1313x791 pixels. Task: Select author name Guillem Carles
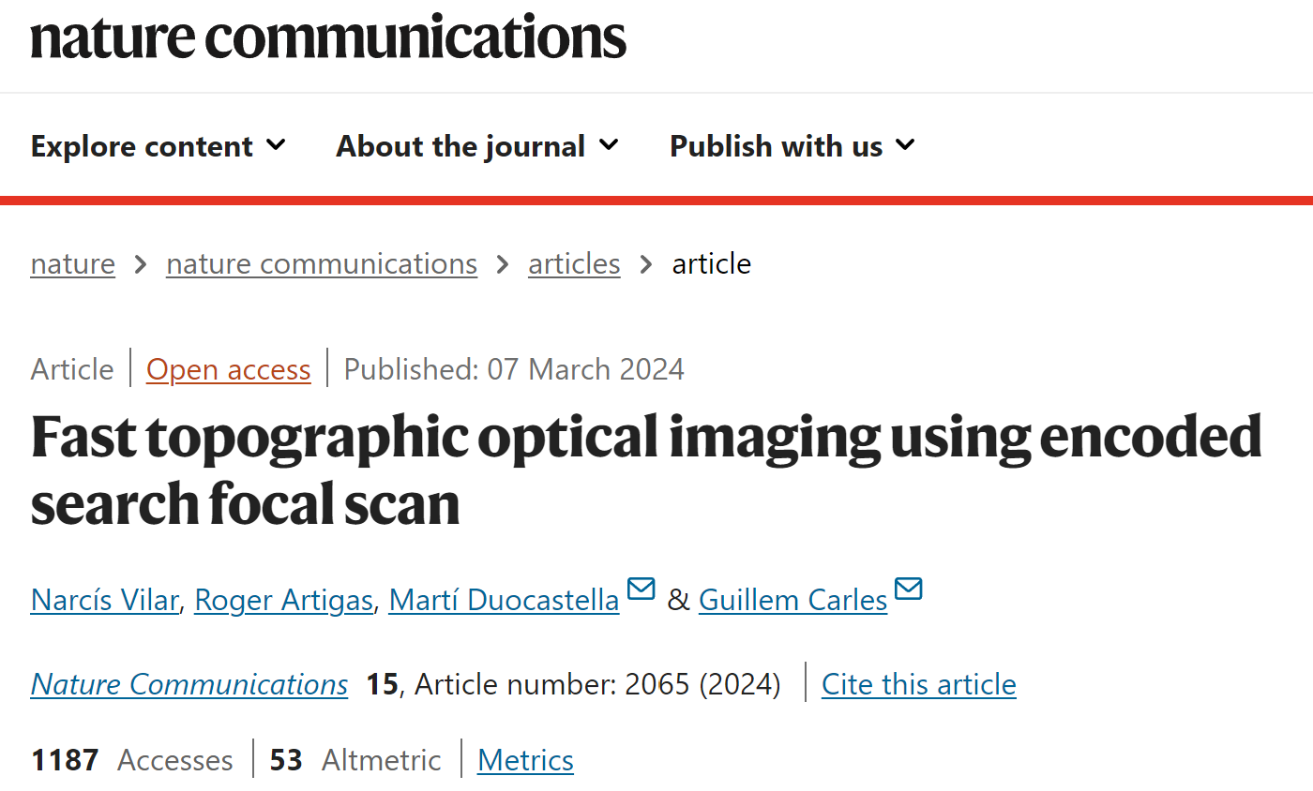(x=793, y=600)
